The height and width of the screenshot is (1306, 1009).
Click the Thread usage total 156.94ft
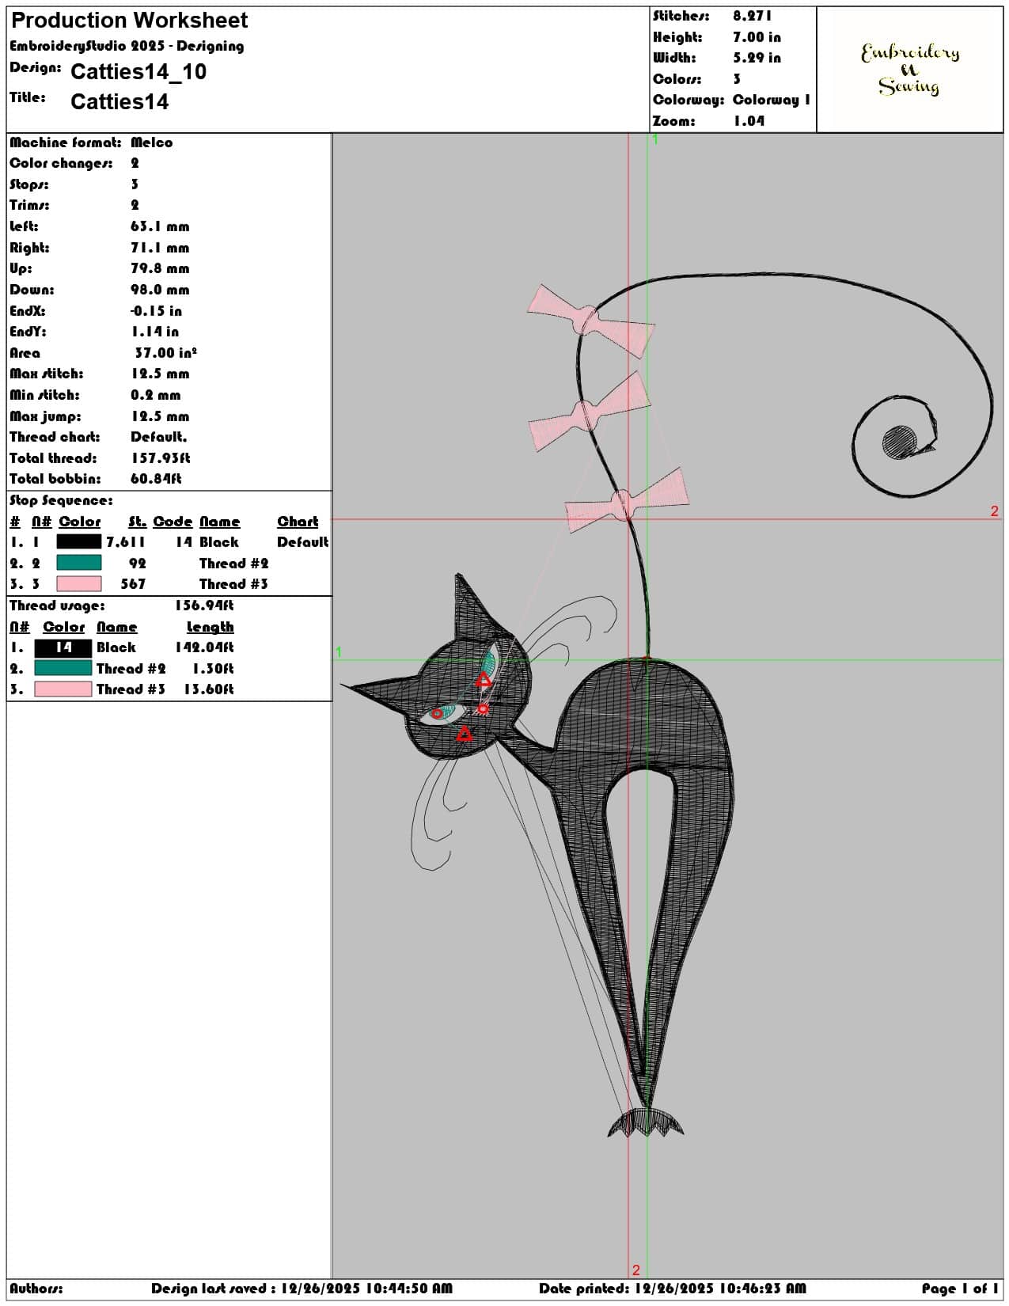[x=204, y=606]
